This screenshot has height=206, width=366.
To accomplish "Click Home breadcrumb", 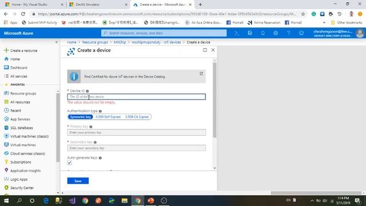I will pos(71,42).
